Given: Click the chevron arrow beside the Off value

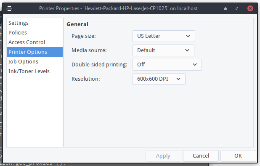Looking at the screenshot, I should pyautogui.click(x=195, y=64).
